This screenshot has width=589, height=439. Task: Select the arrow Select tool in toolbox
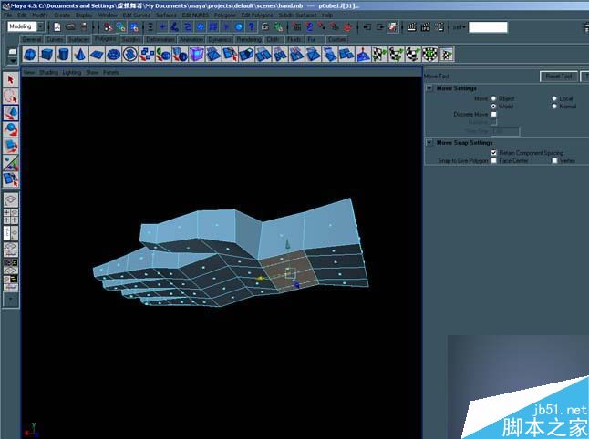[11, 79]
